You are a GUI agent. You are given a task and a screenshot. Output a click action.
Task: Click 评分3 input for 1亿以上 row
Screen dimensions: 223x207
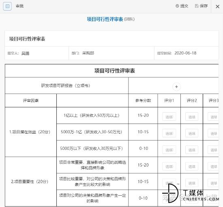pos(213,117)
